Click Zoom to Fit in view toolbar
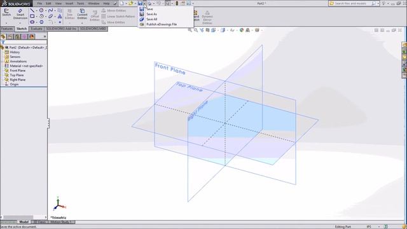The width and height of the screenshot is (407, 229). (190, 30)
